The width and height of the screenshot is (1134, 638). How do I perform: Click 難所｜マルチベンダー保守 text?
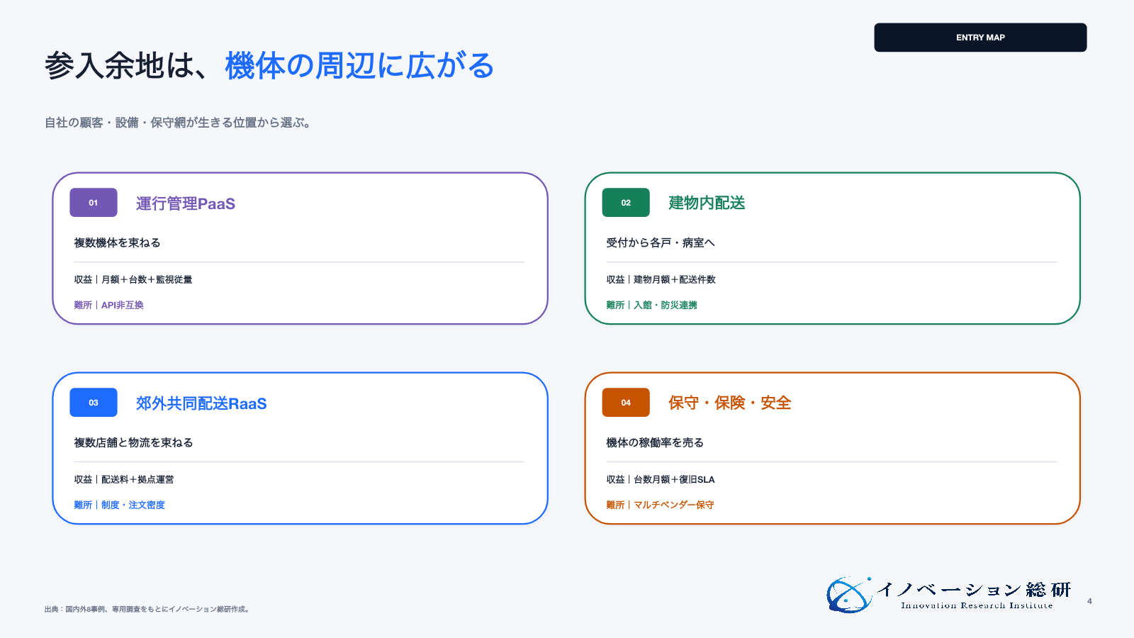(660, 505)
